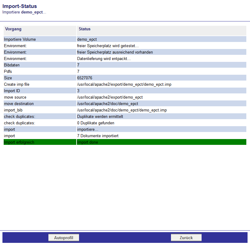The image size is (250, 245).
Task: Click the size value 6527076
Action: [85, 78]
